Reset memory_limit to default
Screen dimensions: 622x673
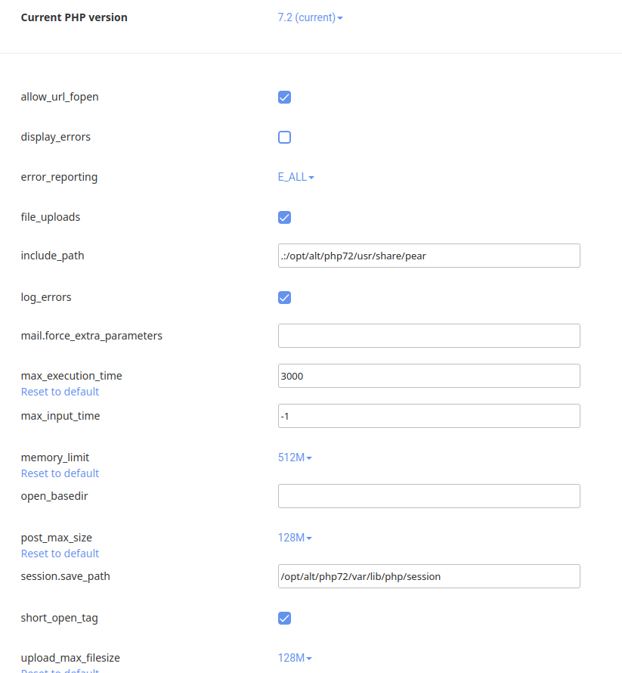60,473
